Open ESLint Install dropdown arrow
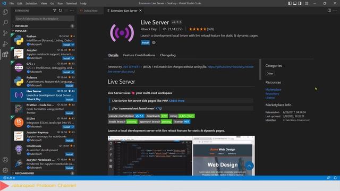 point(73,127)
